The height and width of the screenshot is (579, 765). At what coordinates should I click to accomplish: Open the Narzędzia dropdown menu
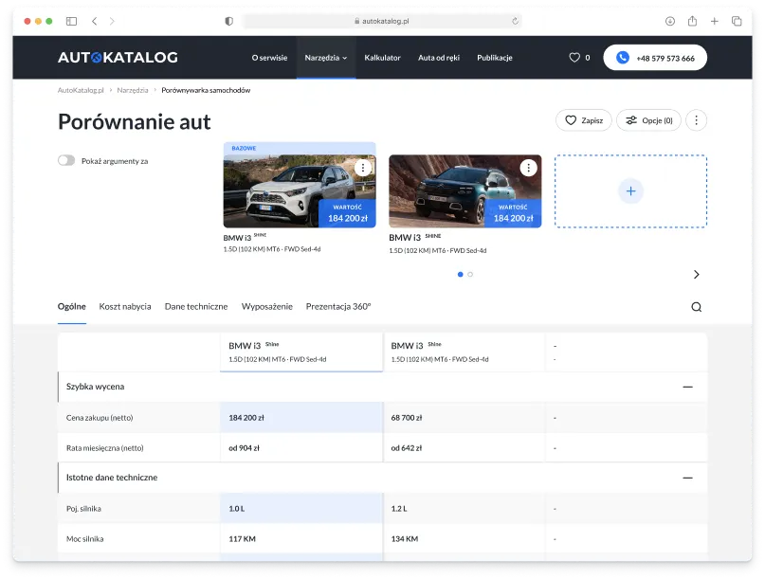click(325, 58)
